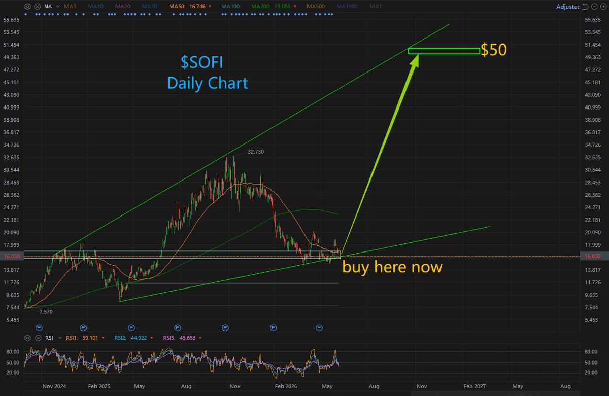Click the earnings marker just before Nov 2025
The height and width of the screenshot is (396, 609).
coord(226,328)
